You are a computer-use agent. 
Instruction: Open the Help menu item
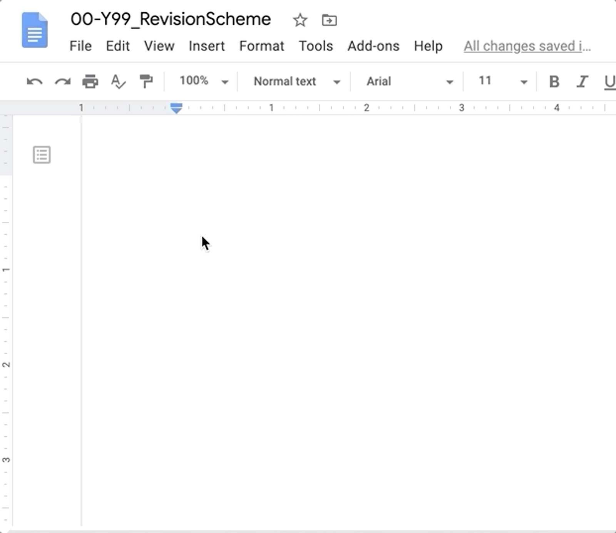tap(428, 46)
